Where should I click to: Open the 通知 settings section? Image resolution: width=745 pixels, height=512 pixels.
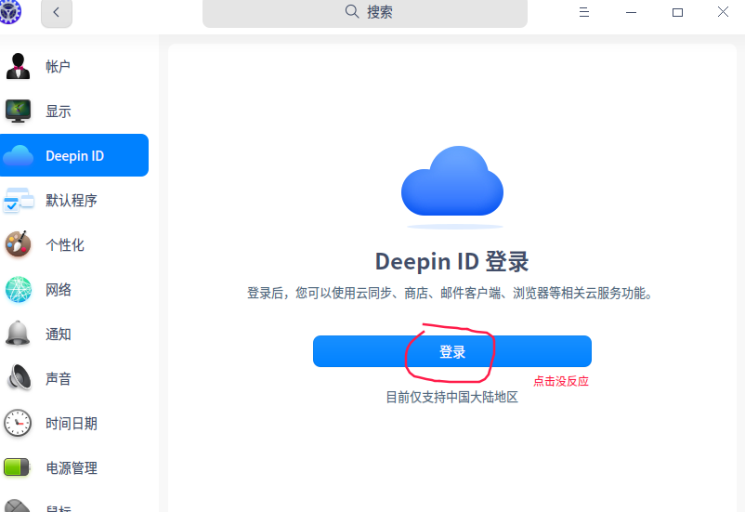(58, 335)
